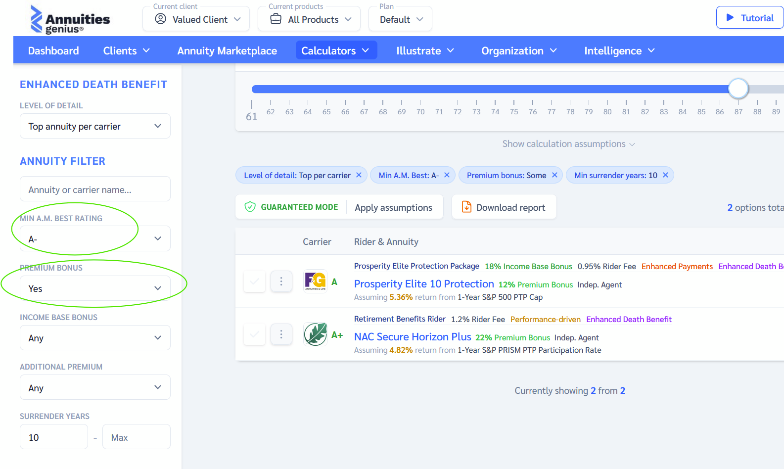This screenshot has width=784, height=469.
Task: Click the North American carrier leaf logo
Action: click(x=315, y=334)
